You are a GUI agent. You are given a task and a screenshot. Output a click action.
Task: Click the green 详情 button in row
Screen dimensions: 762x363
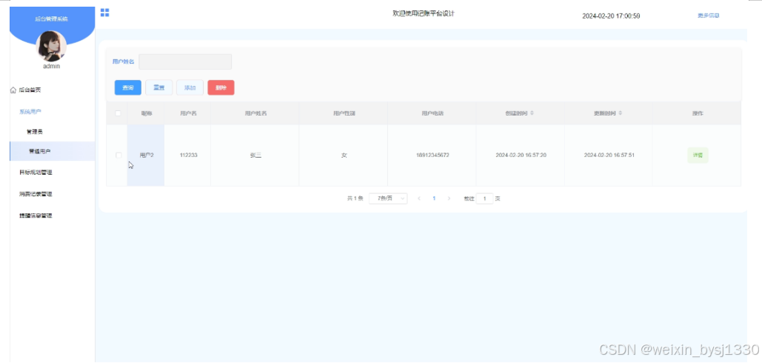click(x=698, y=156)
